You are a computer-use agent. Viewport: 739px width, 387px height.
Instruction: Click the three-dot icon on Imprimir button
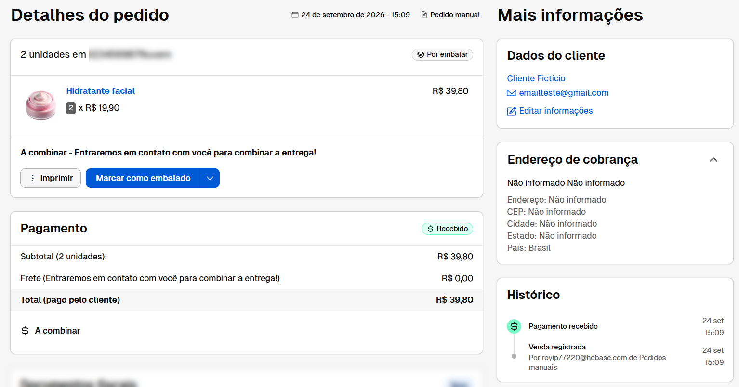pyautogui.click(x=33, y=178)
